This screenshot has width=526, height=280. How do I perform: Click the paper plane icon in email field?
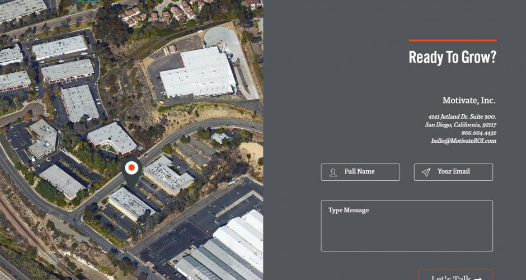point(426,172)
